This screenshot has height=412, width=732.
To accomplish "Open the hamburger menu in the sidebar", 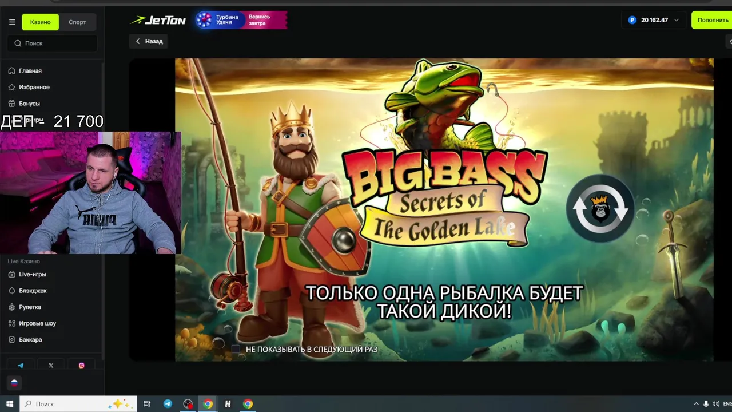I will click(x=12, y=22).
